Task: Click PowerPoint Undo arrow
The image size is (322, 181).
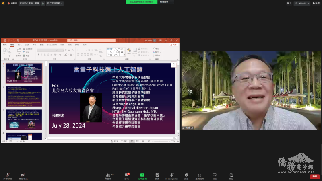Action: [x=9, y=41]
